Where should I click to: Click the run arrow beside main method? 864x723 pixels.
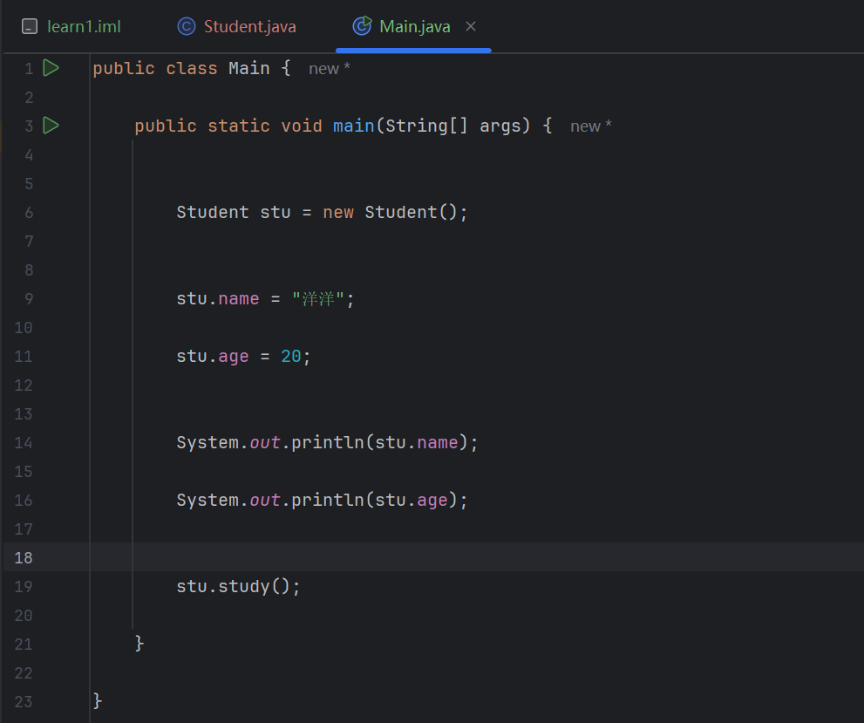(51, 125)
